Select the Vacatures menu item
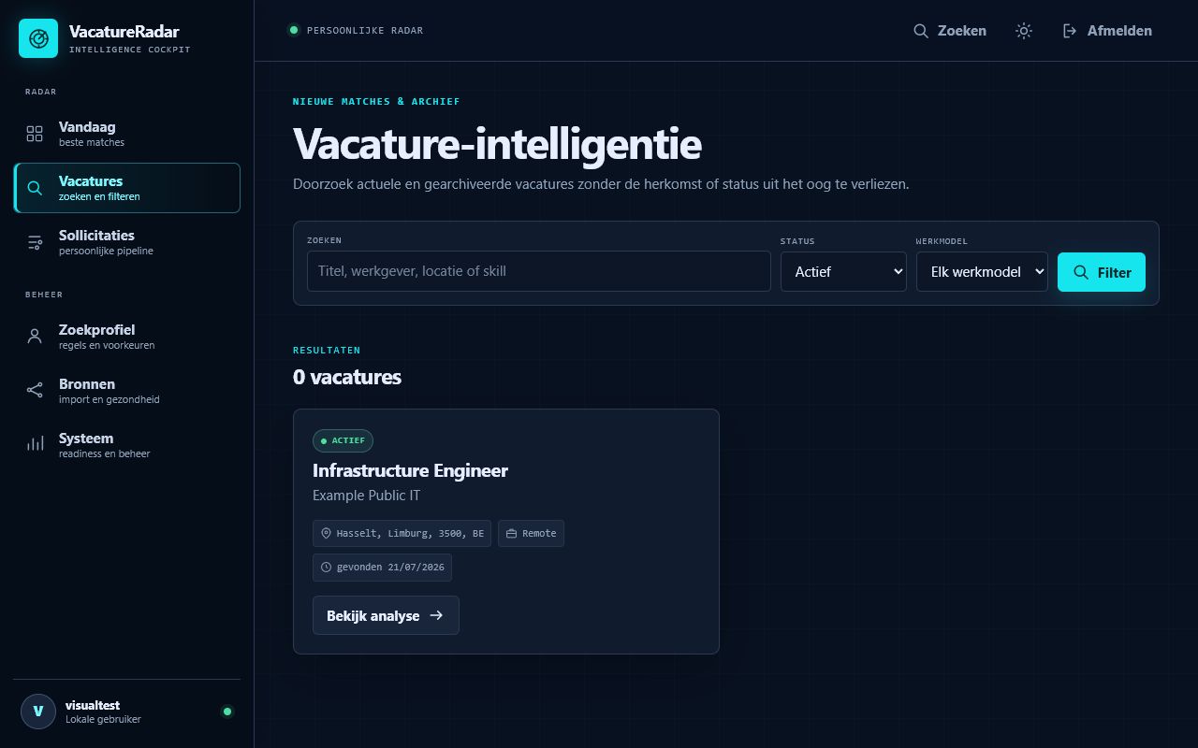1198x748 pixels. click(127, 188)
